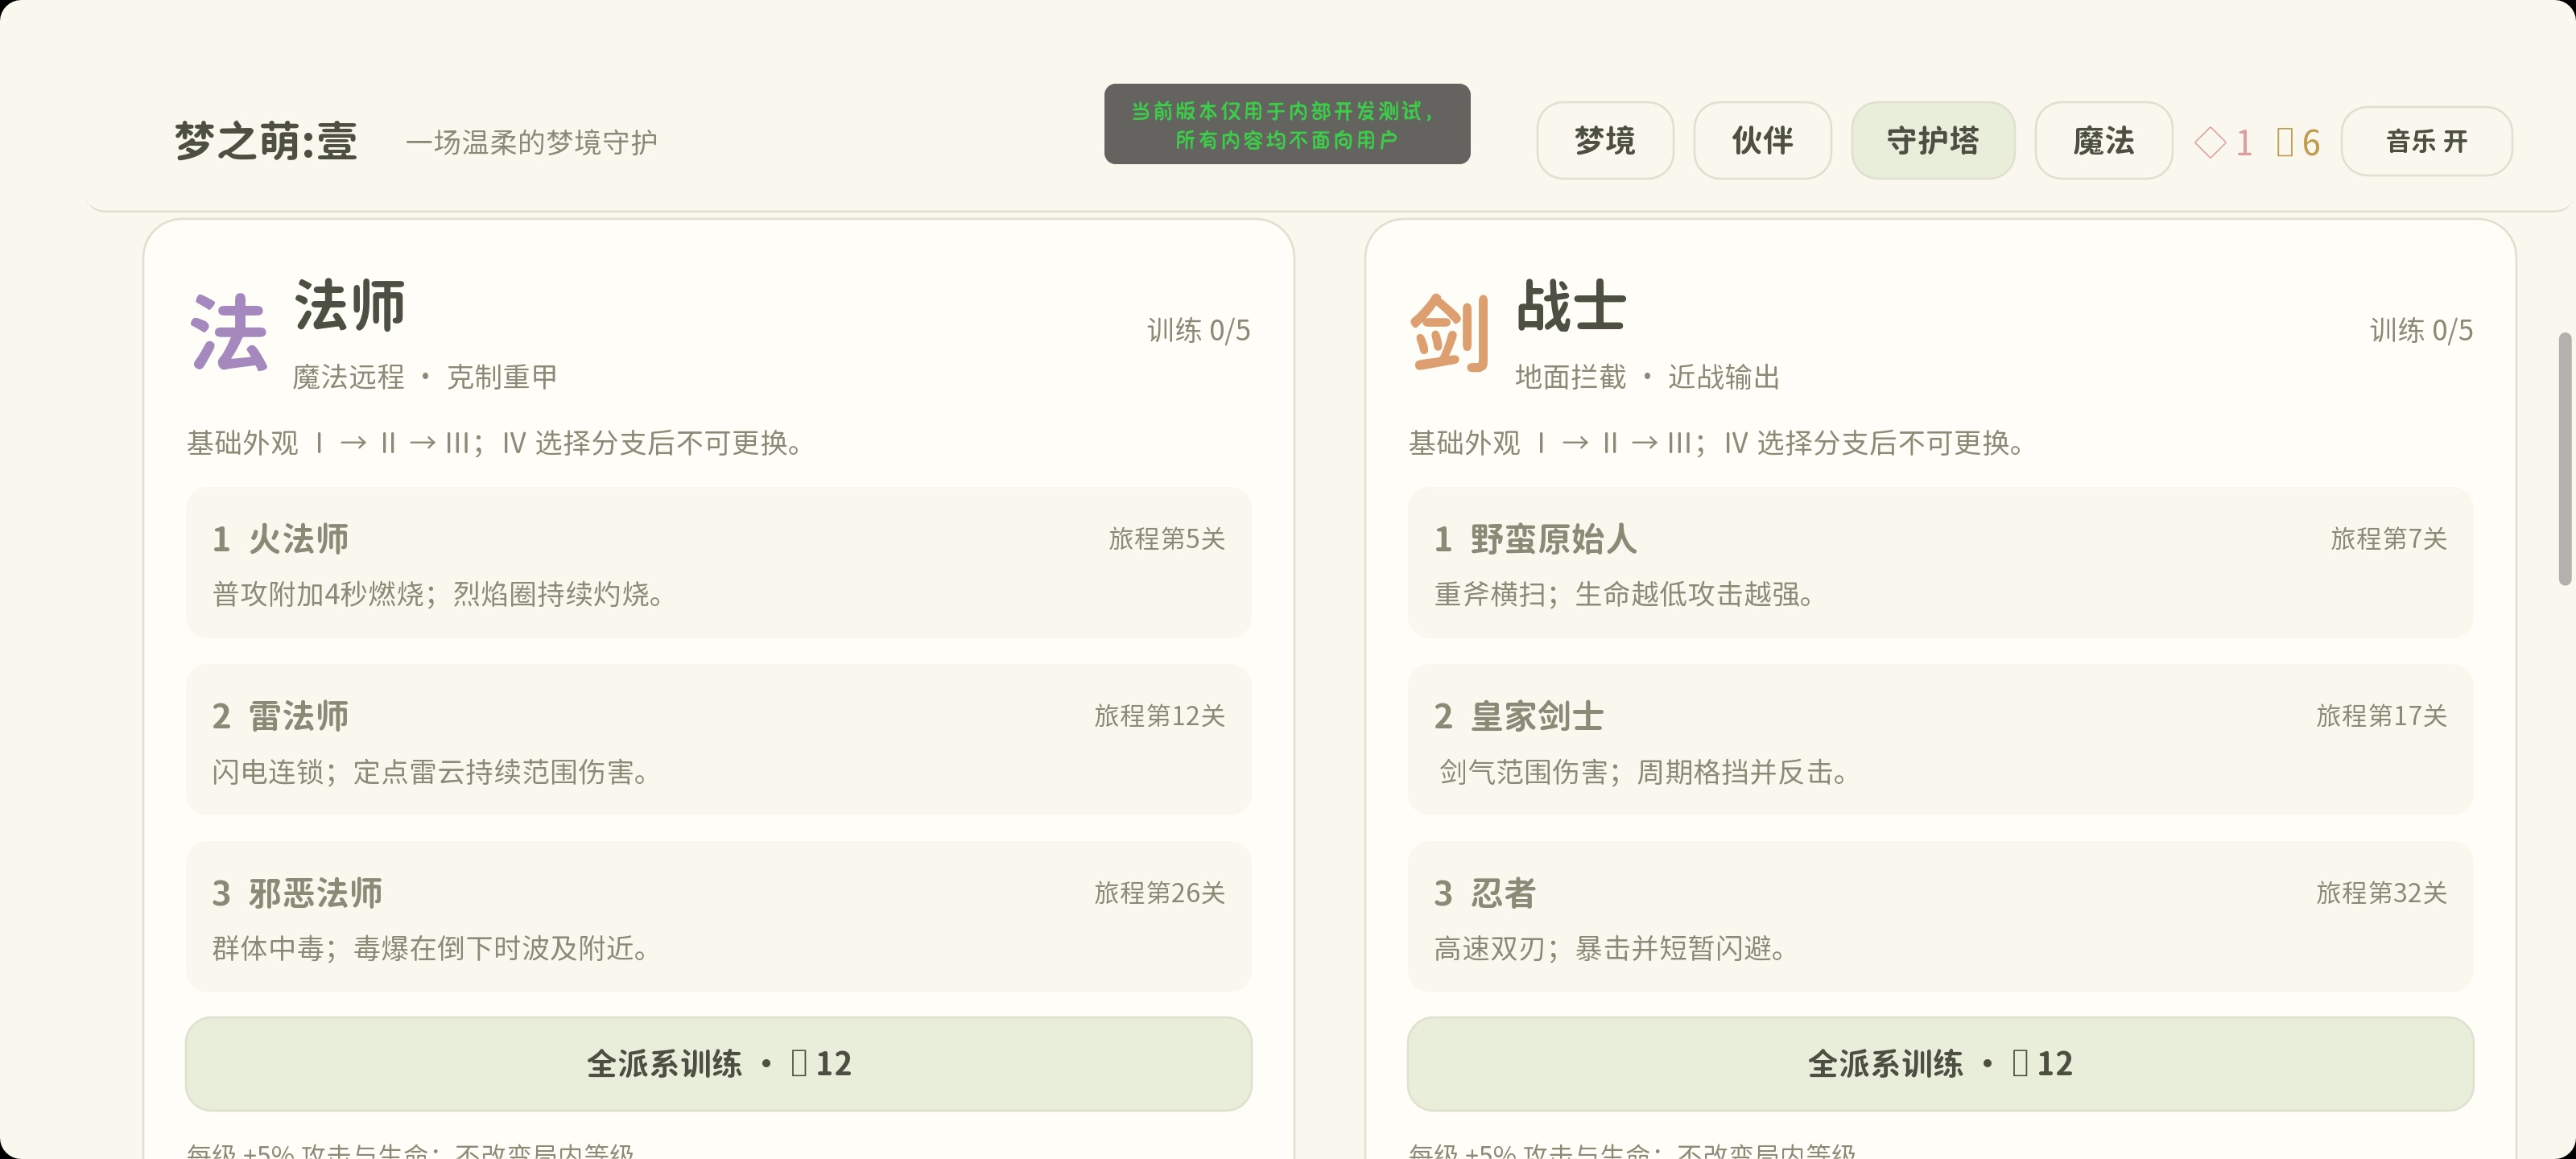Click 全派系训练 button in 战士 card
Image resolution: width=2576 pixels, height=1159 pixels.
point(1940,1064)
